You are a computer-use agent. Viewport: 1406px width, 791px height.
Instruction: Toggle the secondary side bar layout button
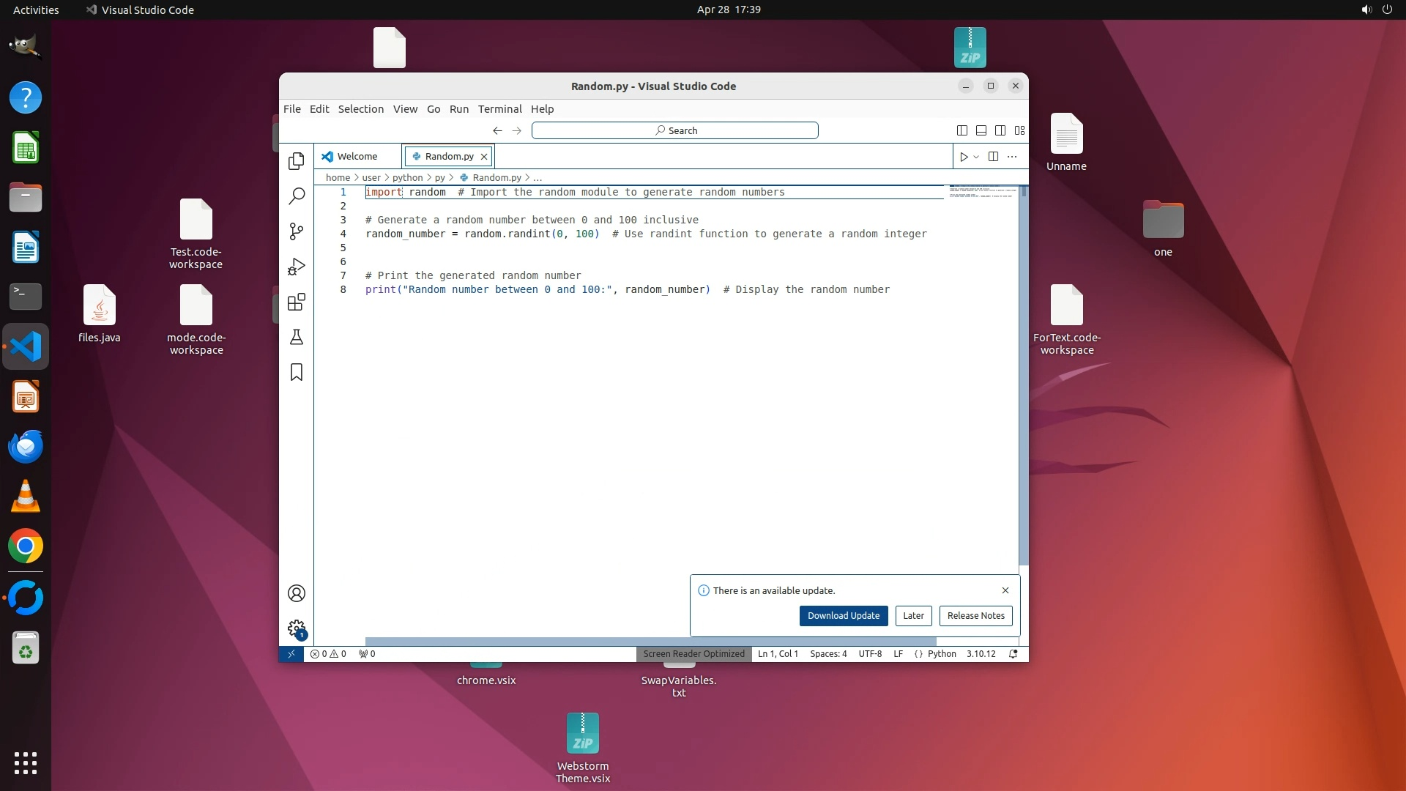coord(1000,130)
